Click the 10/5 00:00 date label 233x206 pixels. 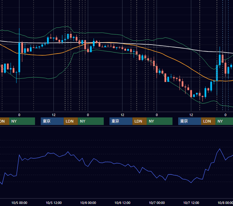[19, 203]
